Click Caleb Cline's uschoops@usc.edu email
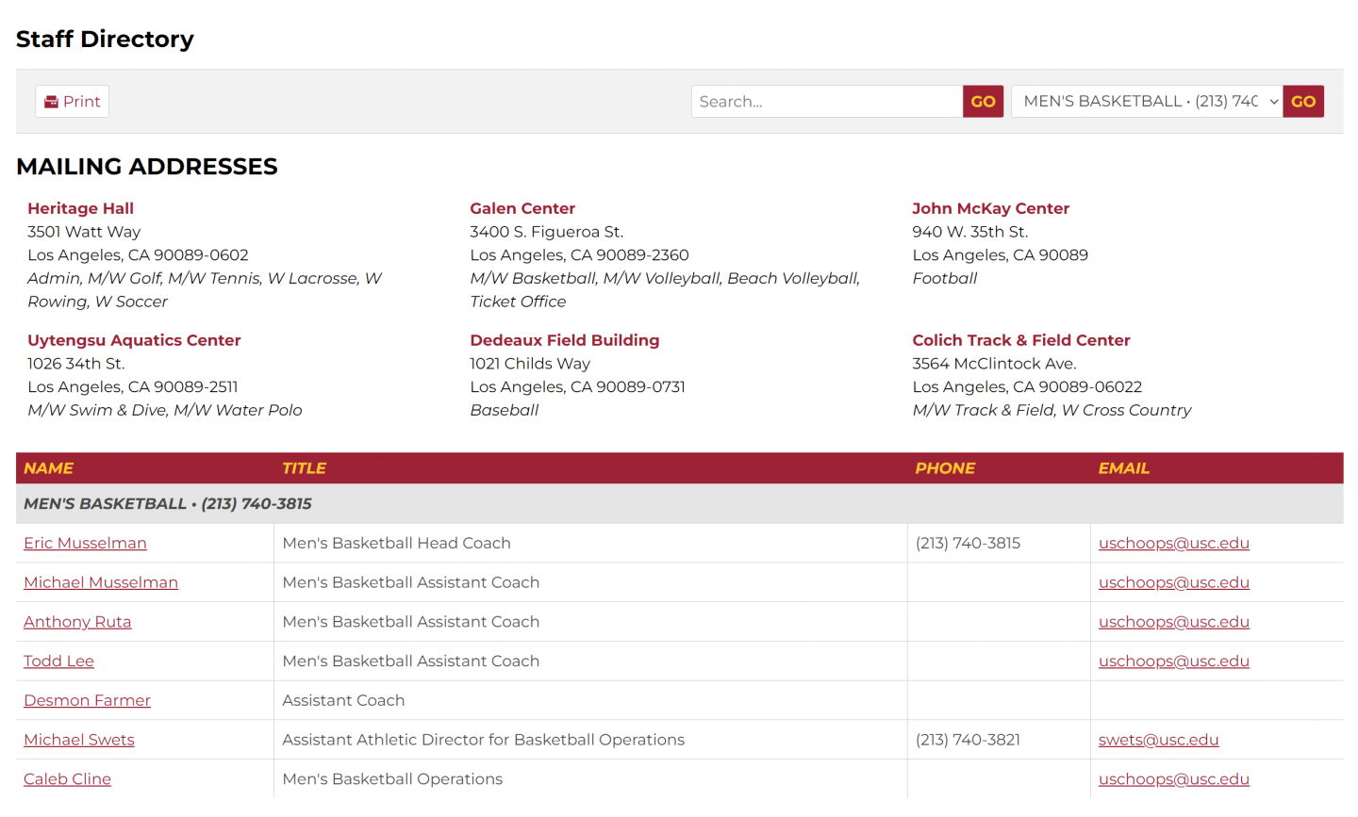1358x817 pixels. (x=1173, y=779)
